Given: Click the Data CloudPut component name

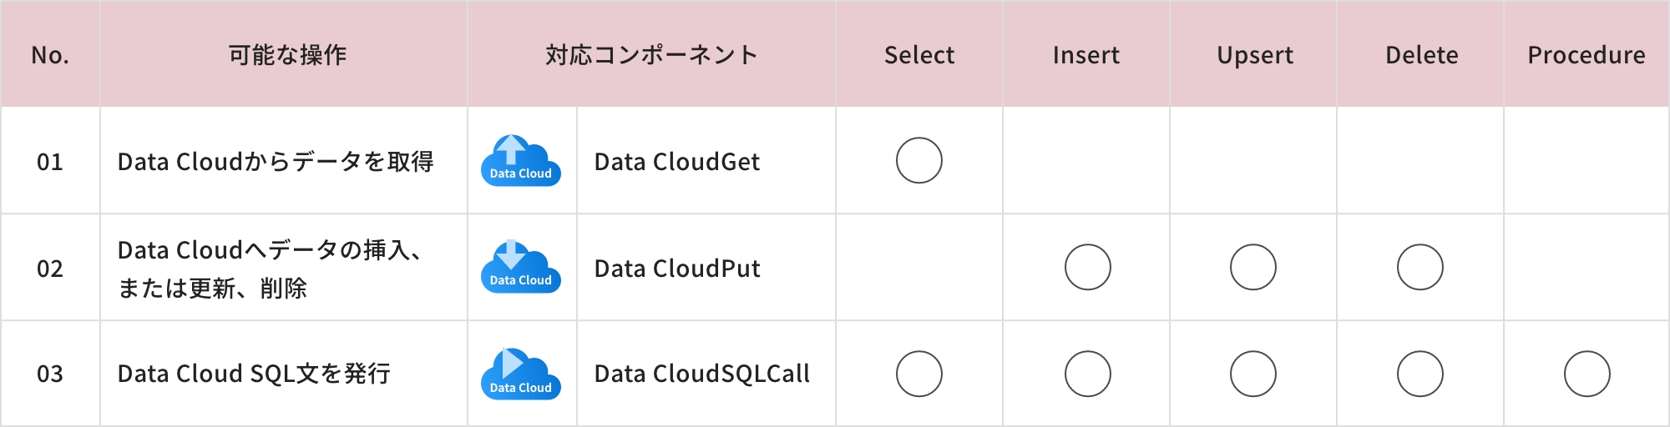Looking at the screenshot, I should 677,269.
